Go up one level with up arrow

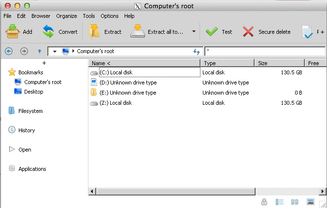pyautogui.click(x=40, y=51)
